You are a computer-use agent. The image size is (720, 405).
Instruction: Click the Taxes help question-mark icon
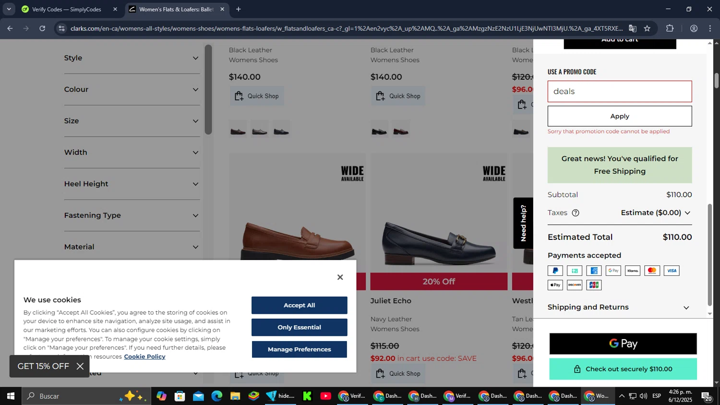(576, 213)
